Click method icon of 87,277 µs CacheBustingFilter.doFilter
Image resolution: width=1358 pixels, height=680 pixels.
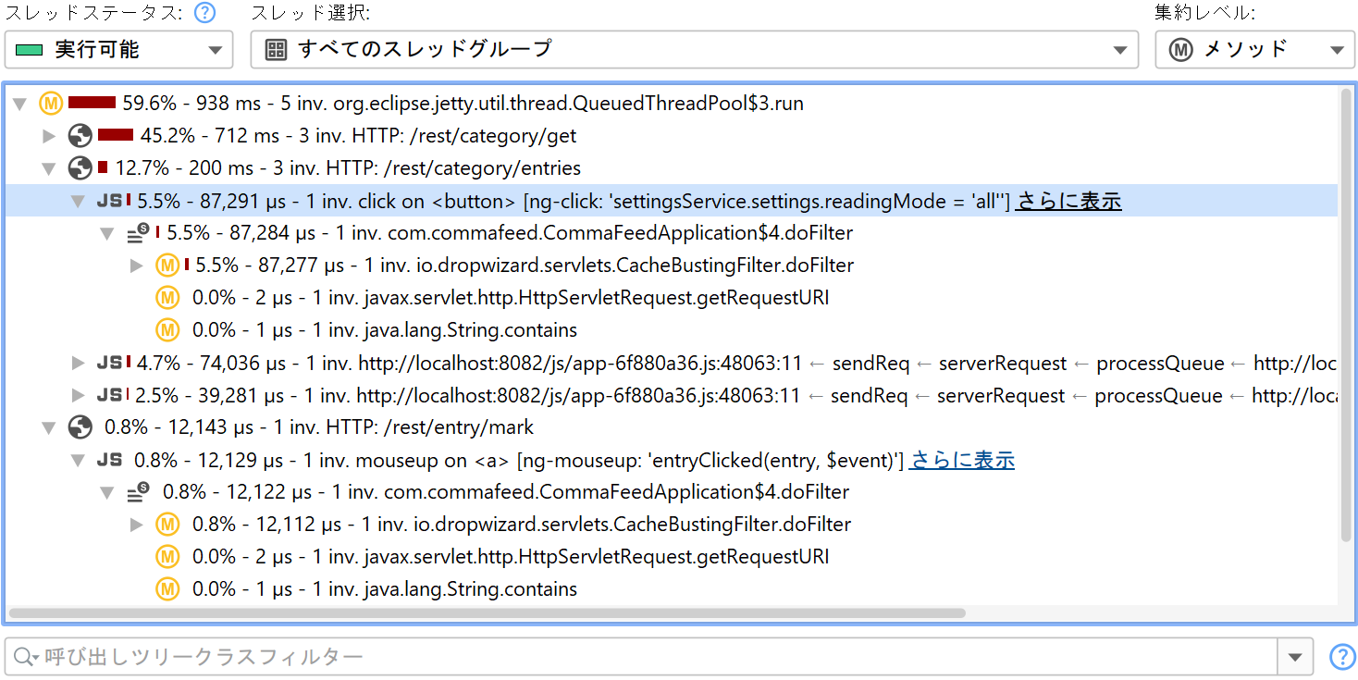click(x=167, y=266)
